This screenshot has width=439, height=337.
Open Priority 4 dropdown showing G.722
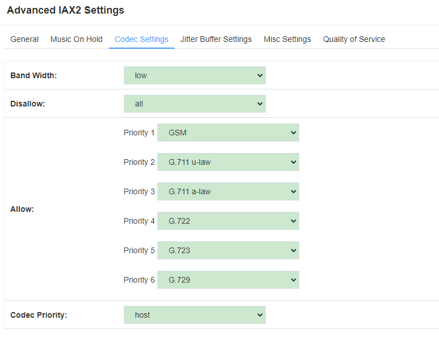click(x=228, y=221)
